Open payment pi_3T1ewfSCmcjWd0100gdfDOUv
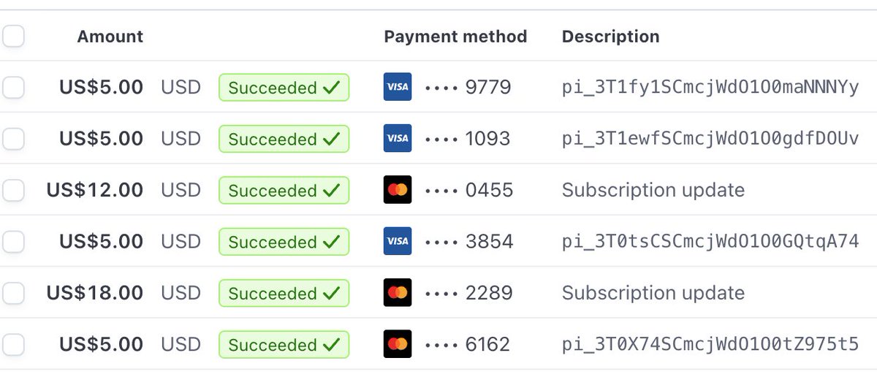The image size is (877, 377). pyautogui.click(x=710, y=139)
